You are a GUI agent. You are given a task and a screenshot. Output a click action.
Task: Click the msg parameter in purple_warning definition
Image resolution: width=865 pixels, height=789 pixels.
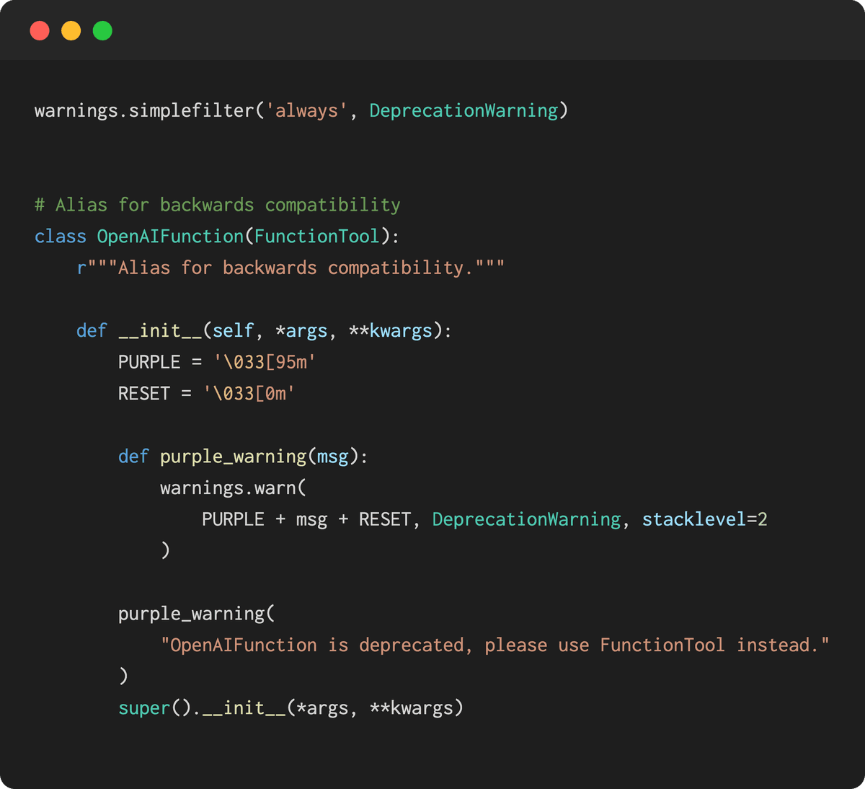(332, 457)
